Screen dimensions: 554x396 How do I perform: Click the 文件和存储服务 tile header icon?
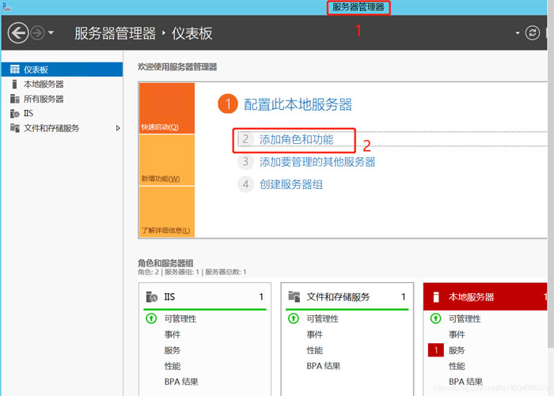[294, 297]
